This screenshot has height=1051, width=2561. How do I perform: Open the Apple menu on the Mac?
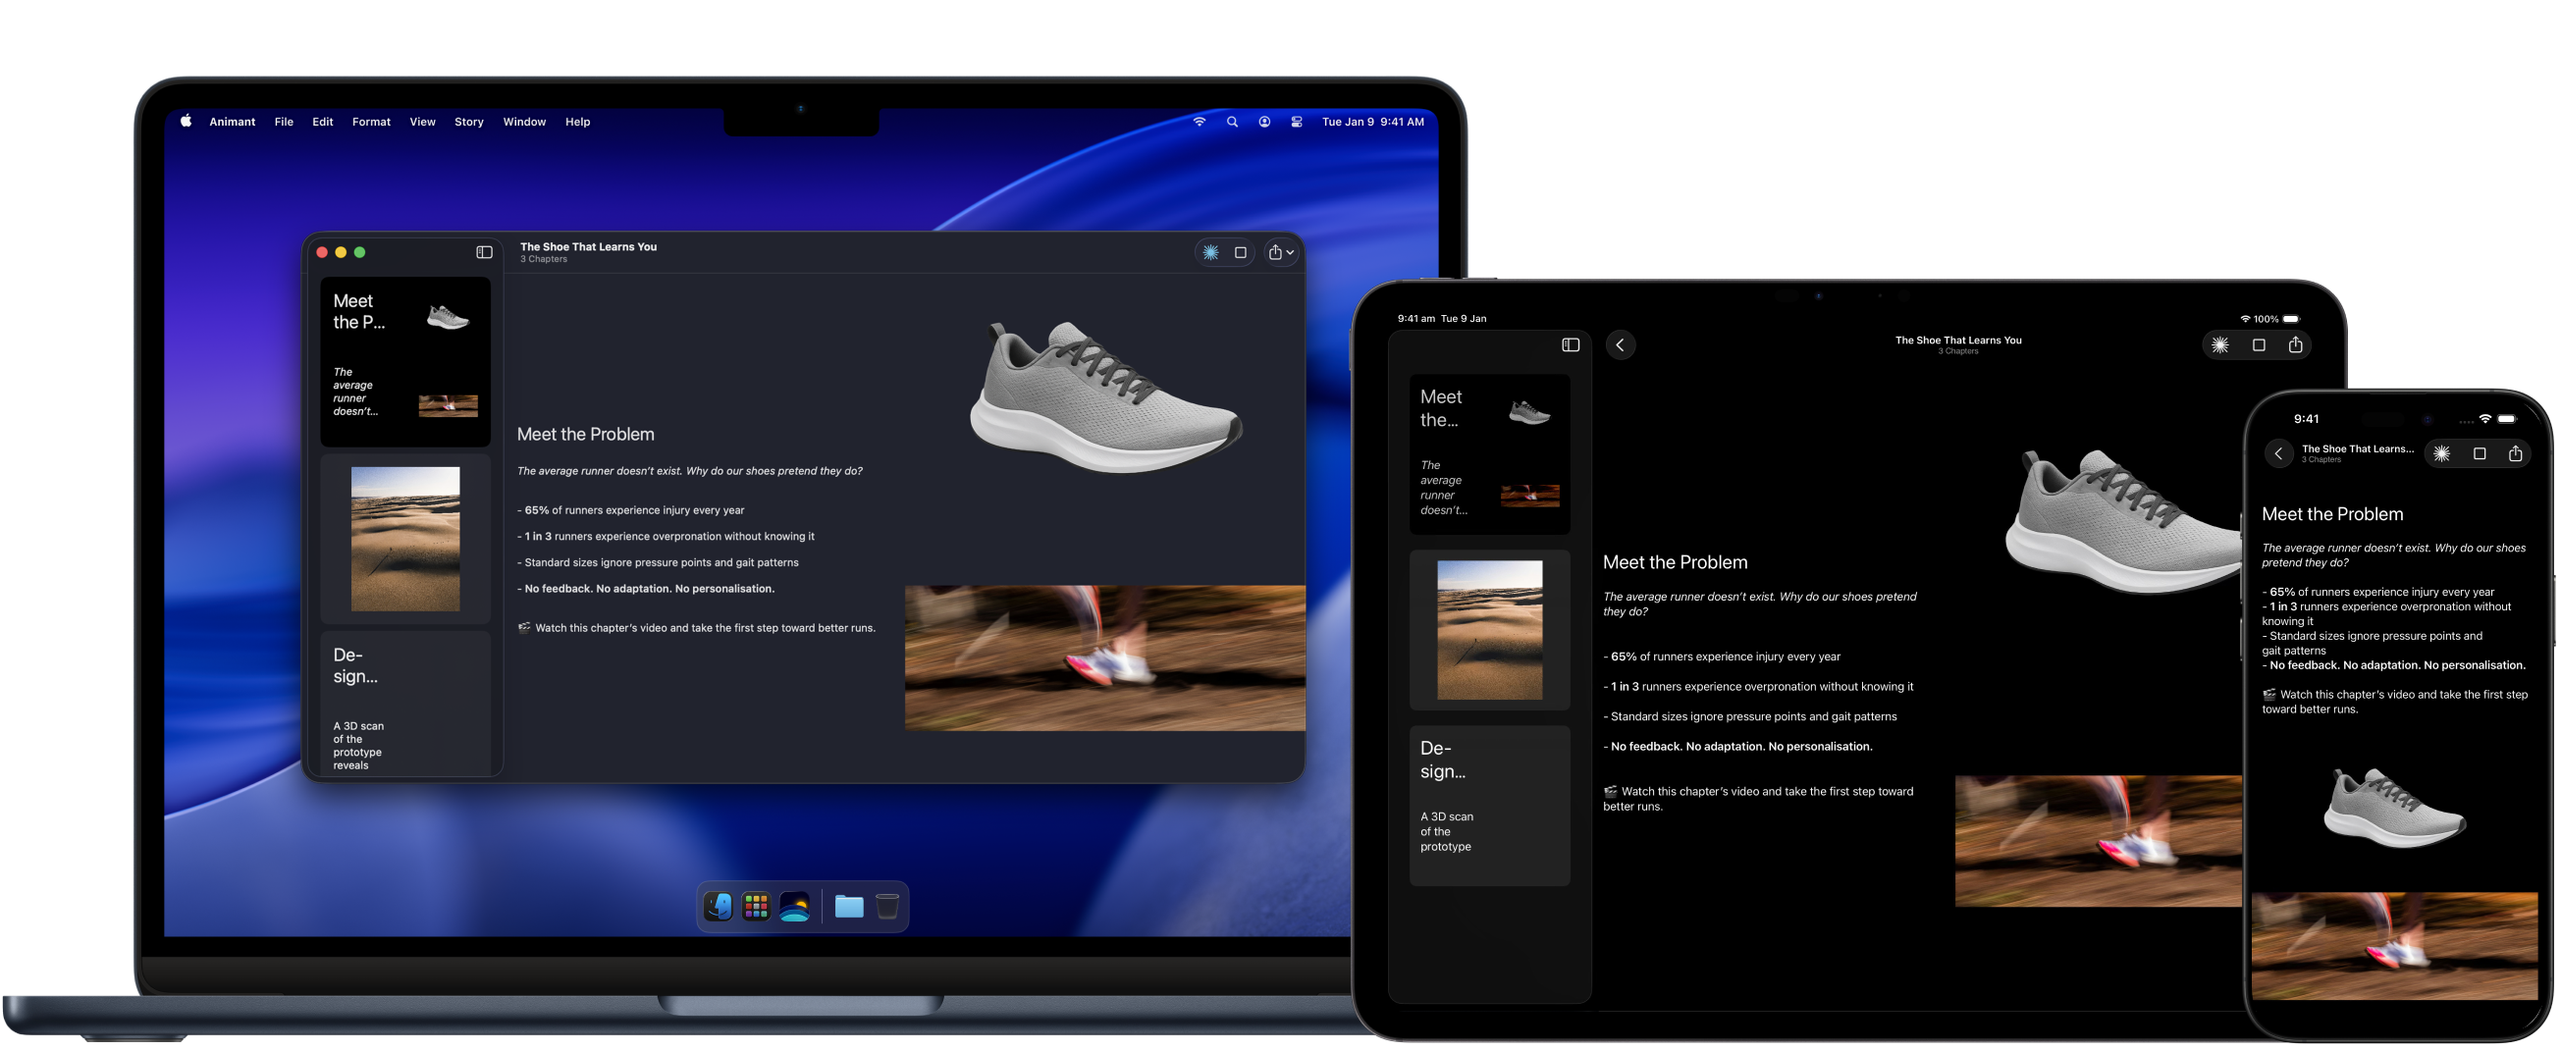point(186,122)
